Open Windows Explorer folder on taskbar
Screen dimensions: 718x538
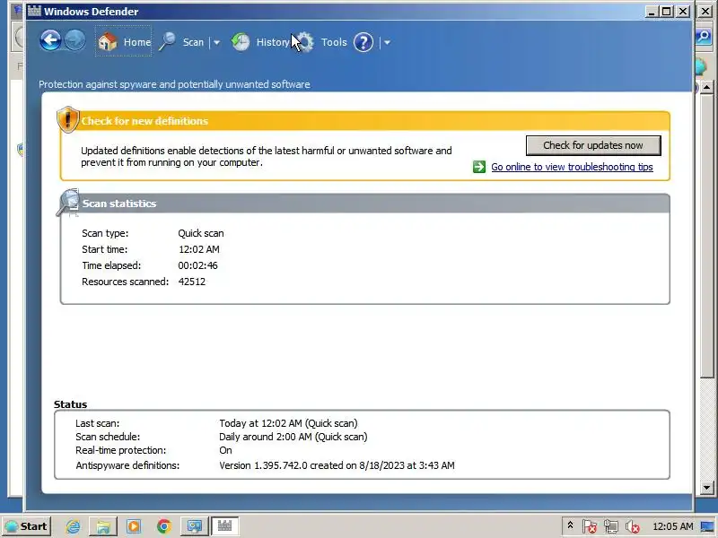pos(103,526)
